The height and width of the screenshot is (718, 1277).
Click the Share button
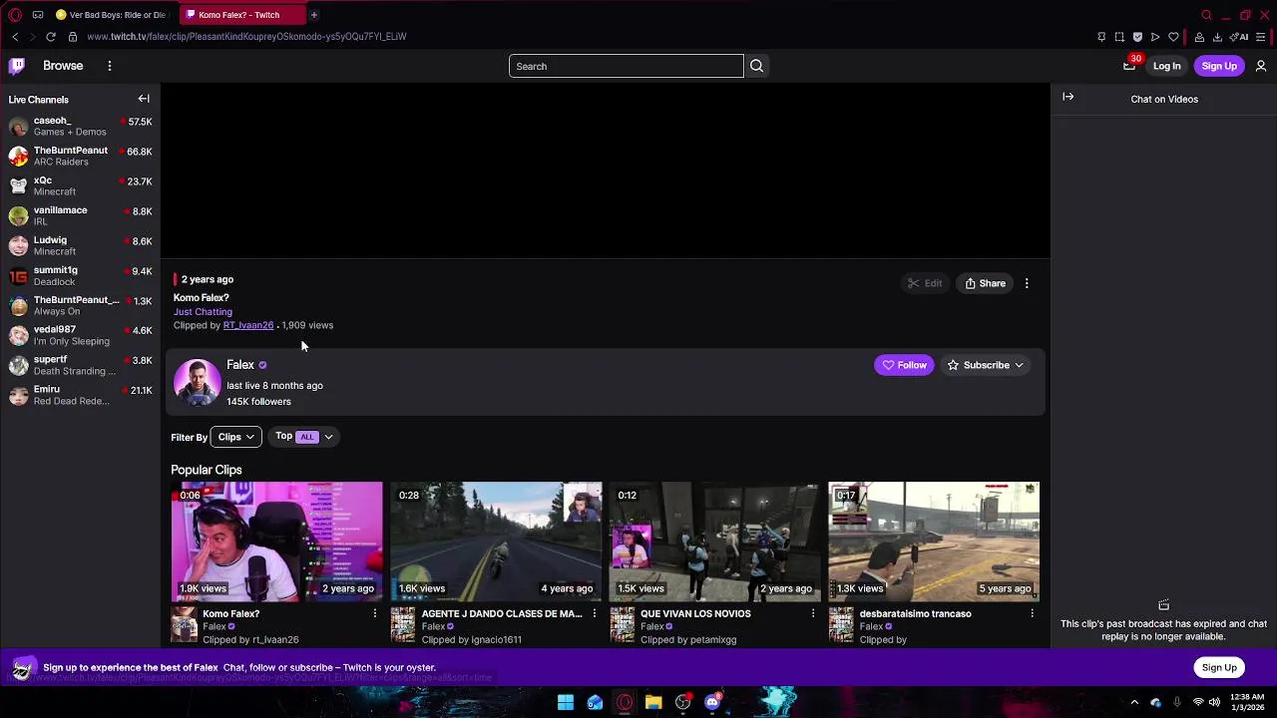click(x=985, y=283)
